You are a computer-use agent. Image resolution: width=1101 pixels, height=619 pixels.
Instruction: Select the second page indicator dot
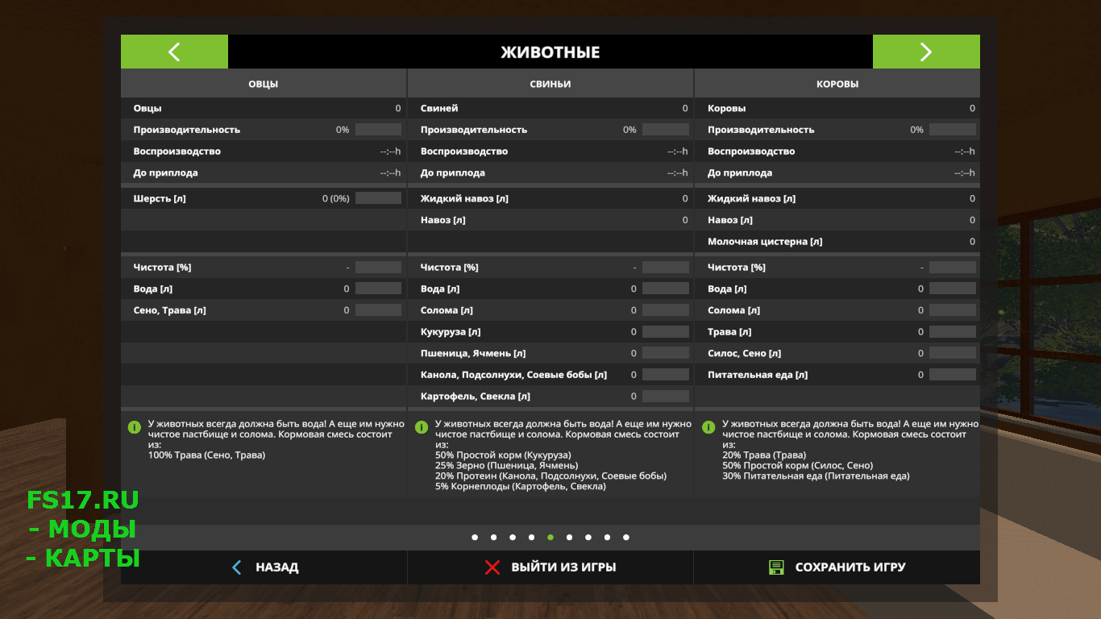[493, 538]
